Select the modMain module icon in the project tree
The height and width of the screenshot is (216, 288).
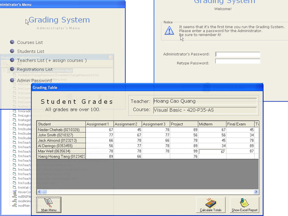(x=15, y=206)
